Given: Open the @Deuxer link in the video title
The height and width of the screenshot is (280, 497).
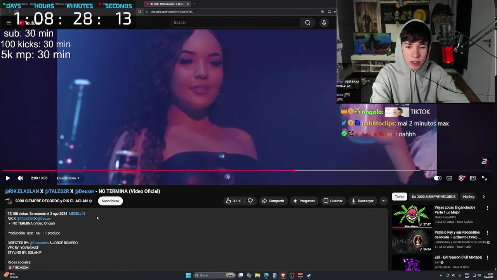Looking at the screenshot, I should [x=84, y=191].
